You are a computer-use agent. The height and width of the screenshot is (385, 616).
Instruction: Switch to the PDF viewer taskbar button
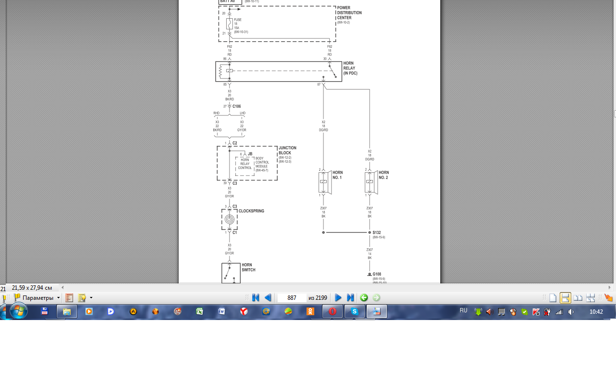coord(377,311)
